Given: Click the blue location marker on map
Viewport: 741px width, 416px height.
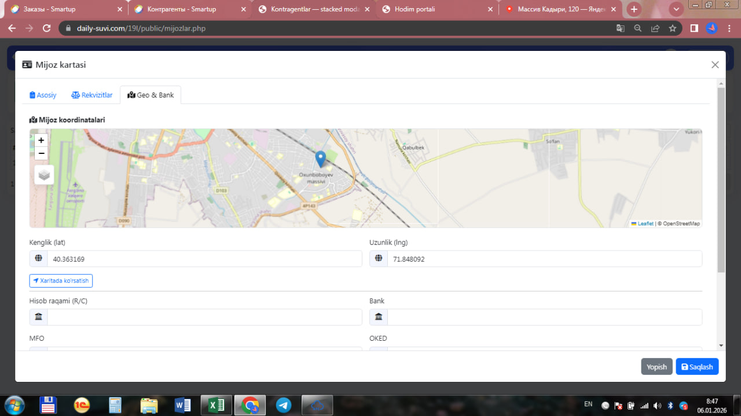Looking at the screenshot, I should (320, 159).
